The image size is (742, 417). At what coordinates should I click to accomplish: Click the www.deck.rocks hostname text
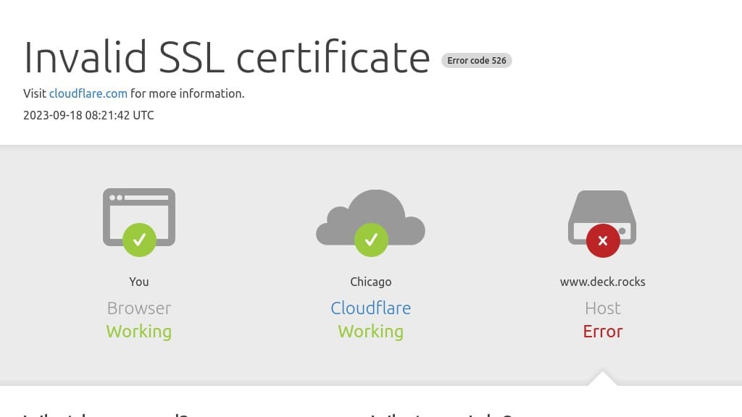tap(602, 282)
